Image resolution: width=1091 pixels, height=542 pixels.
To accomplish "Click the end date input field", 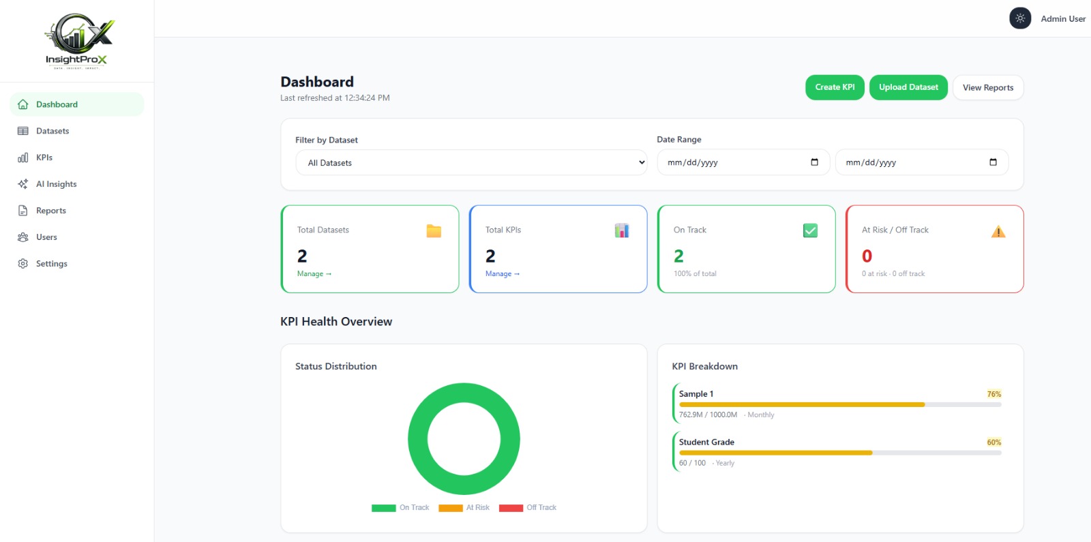I will click(x=922, y=162).
